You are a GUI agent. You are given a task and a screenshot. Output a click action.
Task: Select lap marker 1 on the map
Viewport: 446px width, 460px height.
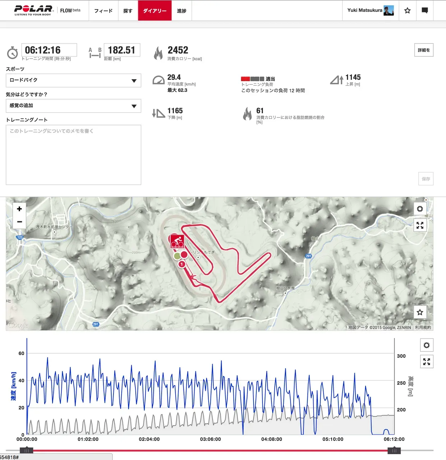[x=182, y=264]
